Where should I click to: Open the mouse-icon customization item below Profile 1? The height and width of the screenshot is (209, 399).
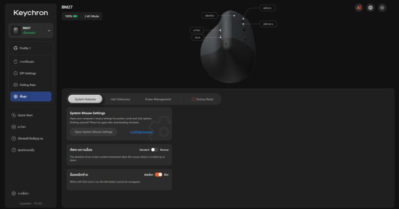coord(31,62)
